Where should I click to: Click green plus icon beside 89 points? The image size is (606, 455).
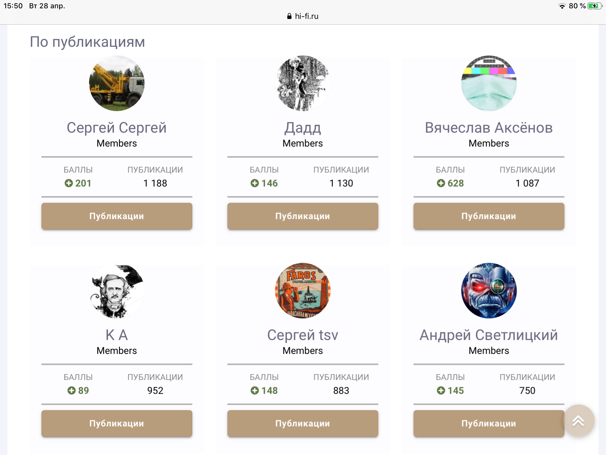(71, 390)
